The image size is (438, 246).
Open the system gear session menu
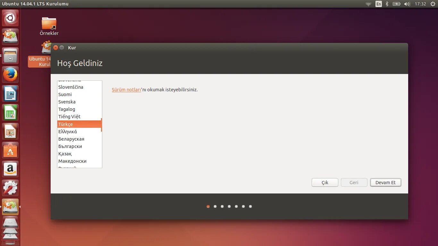tap(433, 4)
